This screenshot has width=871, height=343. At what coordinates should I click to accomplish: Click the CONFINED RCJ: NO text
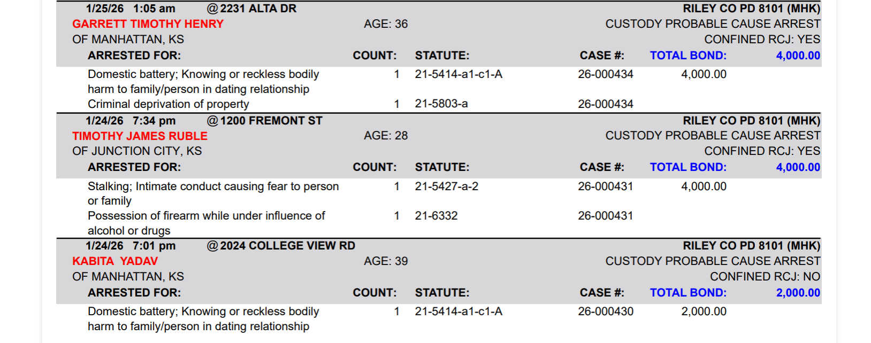click(x=765, y=277)
